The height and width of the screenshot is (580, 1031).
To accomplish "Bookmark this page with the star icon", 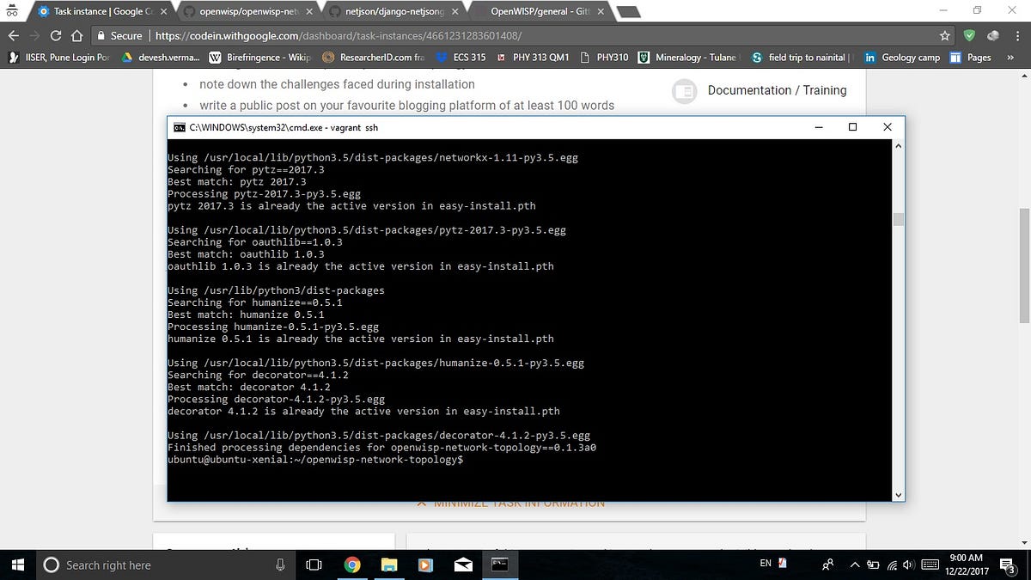I will (x=945, y=36).
